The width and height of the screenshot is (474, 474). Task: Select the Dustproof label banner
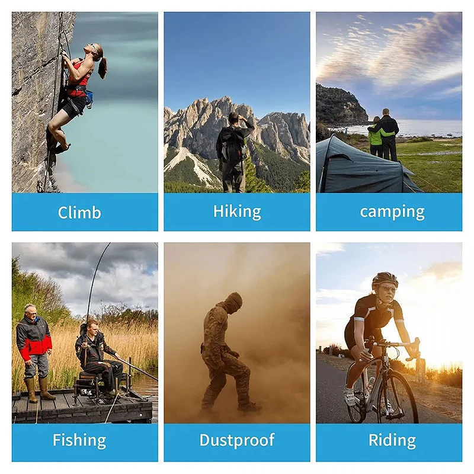pyautogui.click(x=237, y=443)
